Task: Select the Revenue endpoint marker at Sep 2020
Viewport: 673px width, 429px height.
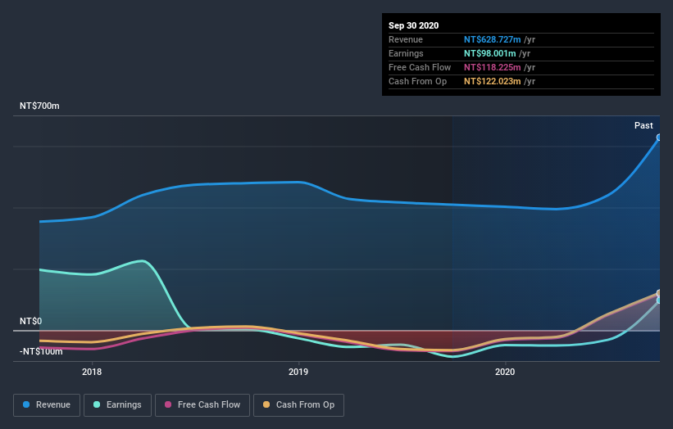Action: (x=659, y=138)
